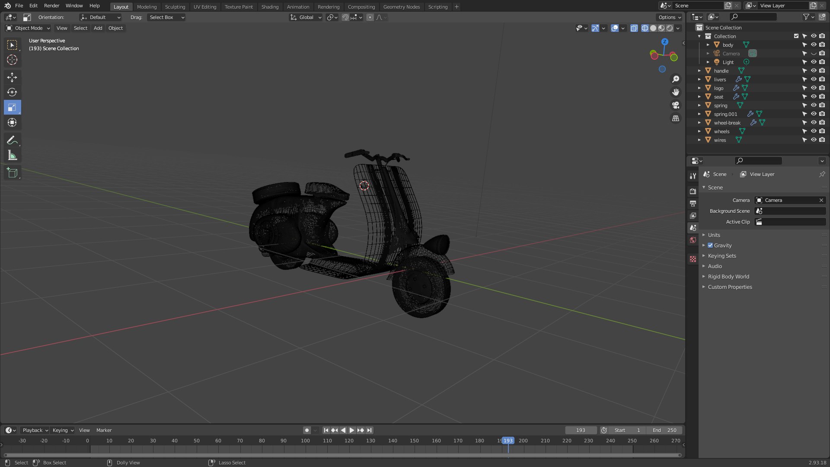Uncheck Collection exclude checkbox

tap(796, 36)
